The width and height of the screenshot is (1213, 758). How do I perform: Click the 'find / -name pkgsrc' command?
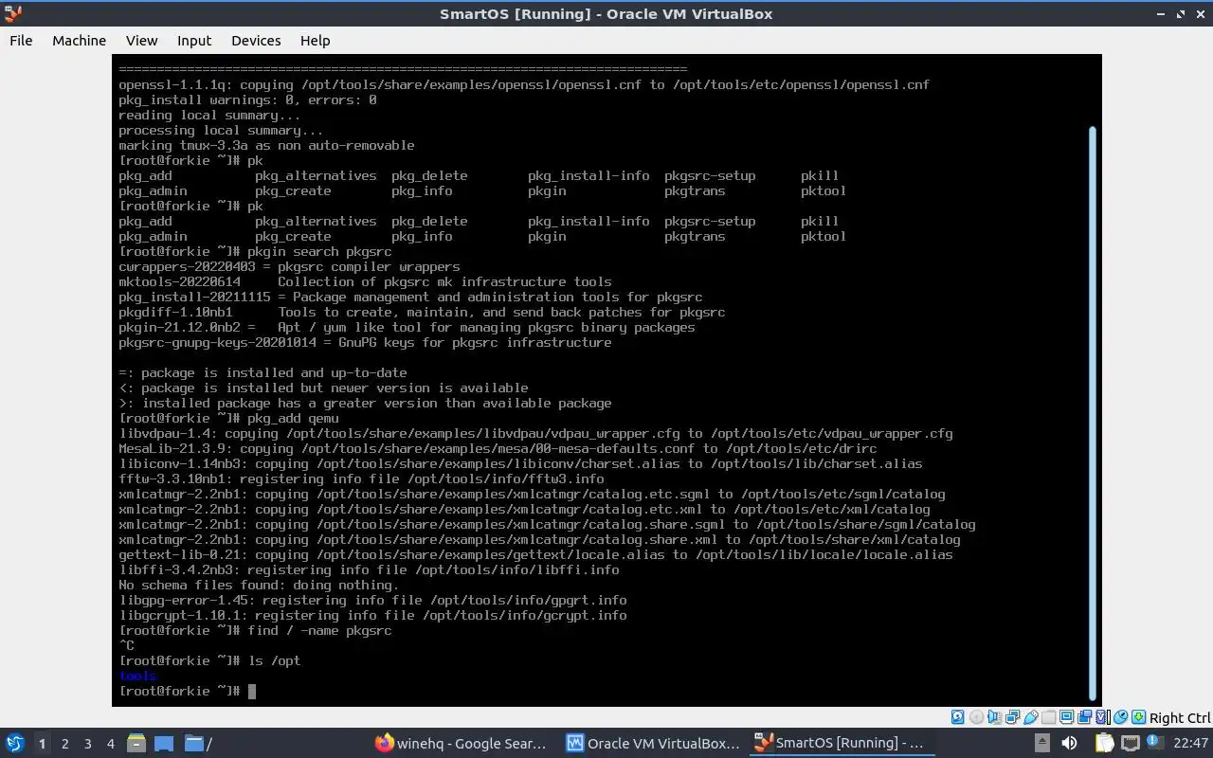pyautogui.click(x=319, y=630)
